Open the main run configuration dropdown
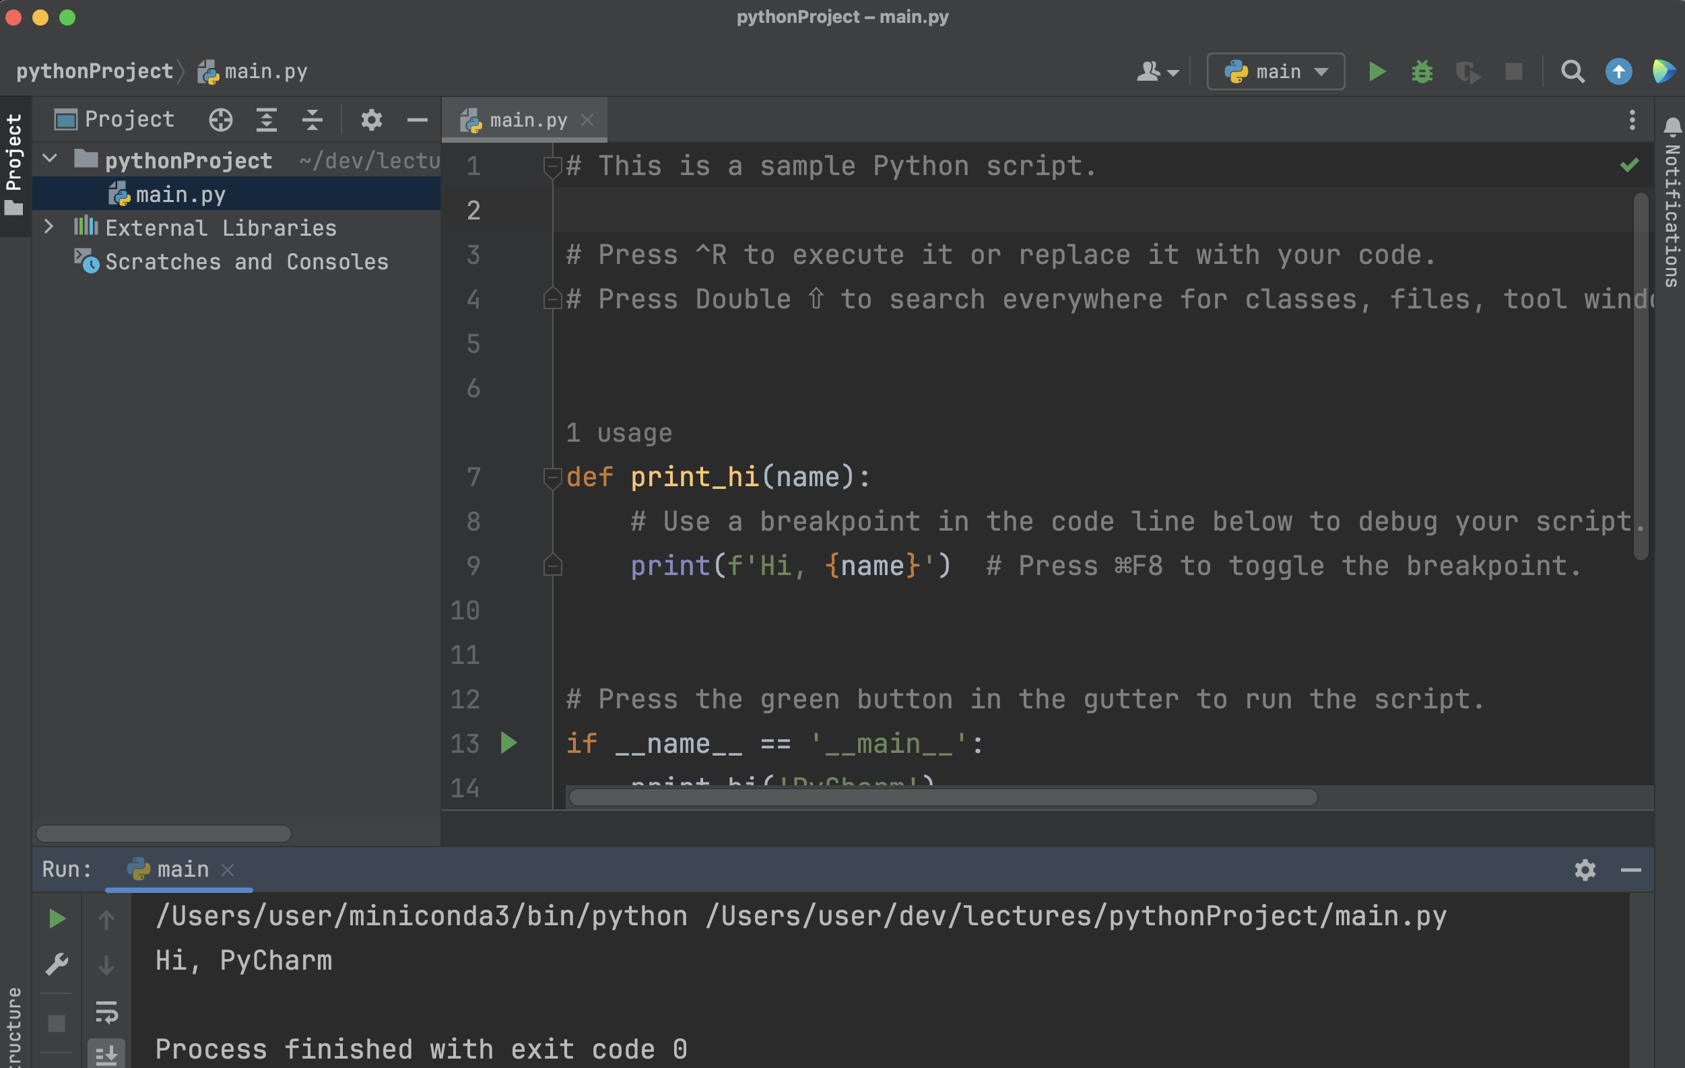The width and height of the screenshot is (1685, 1068). click(1275, 71)
